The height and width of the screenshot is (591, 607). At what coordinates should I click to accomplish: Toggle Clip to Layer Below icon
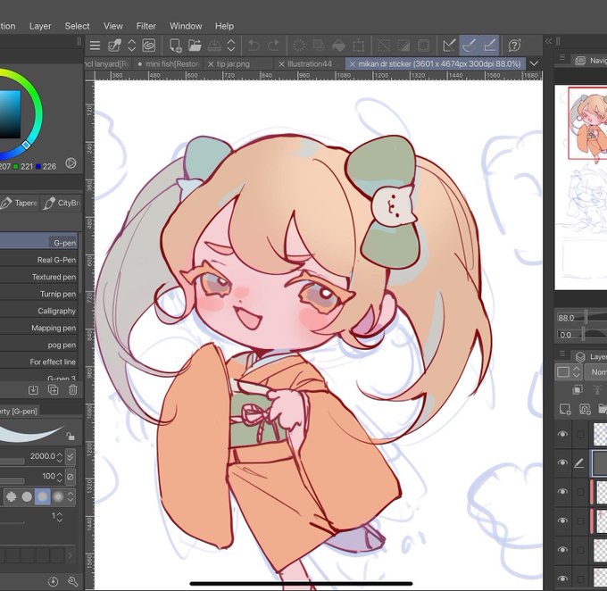point(578,389)
